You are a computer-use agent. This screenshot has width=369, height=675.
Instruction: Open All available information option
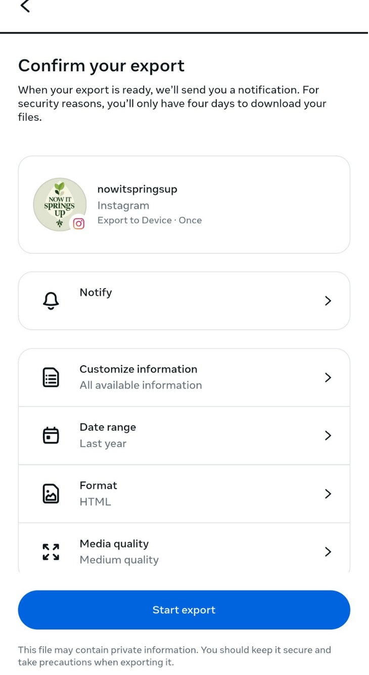click(141, 385)
